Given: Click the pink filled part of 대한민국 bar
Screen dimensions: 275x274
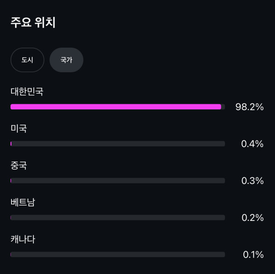Looking at the screenshot, I should coord(115,107).
